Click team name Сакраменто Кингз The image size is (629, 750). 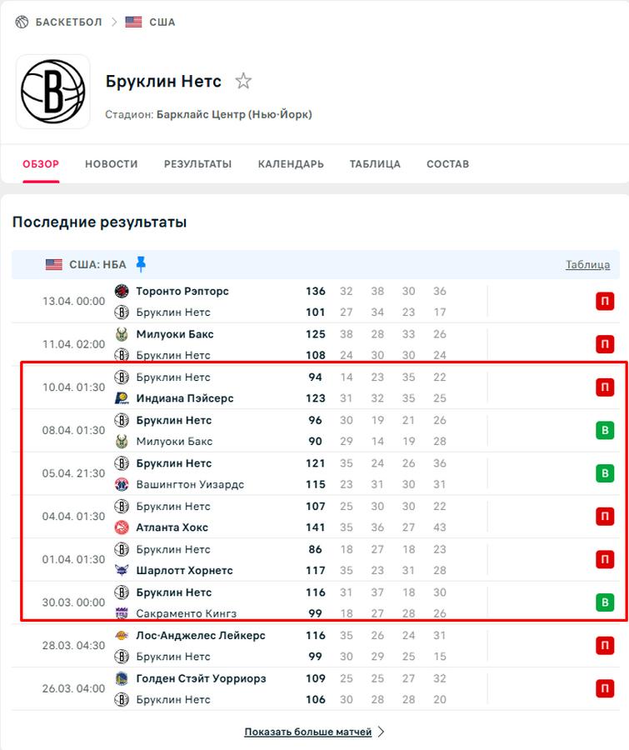tap(186, 613)
